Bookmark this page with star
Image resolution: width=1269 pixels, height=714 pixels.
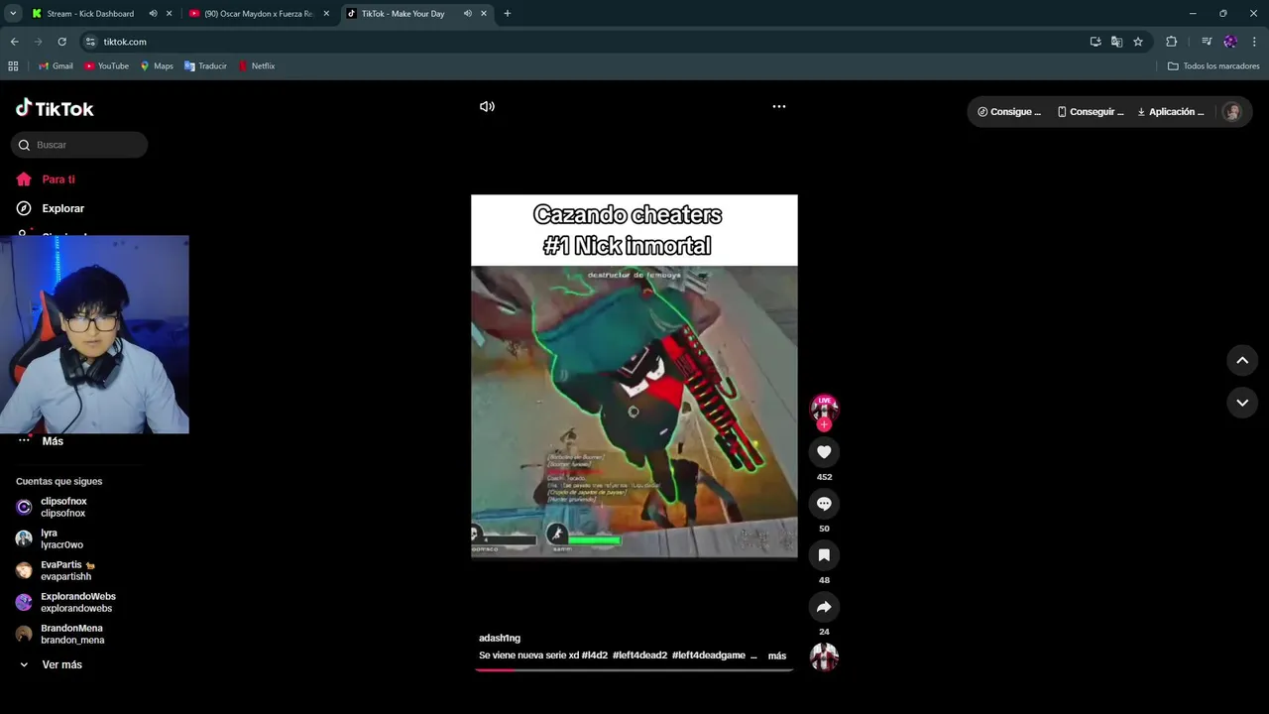point(1138,42)
